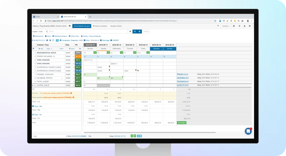286x156 pixels.
Task: Bookmark page with the star icon
Action: coord(215,21)
